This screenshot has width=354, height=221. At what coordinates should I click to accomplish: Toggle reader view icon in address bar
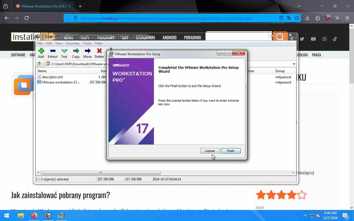point(281,18)
